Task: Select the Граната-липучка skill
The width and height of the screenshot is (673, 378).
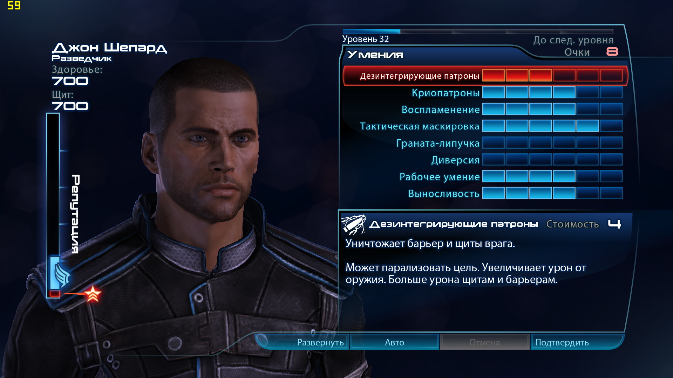Action: point(483,143)
